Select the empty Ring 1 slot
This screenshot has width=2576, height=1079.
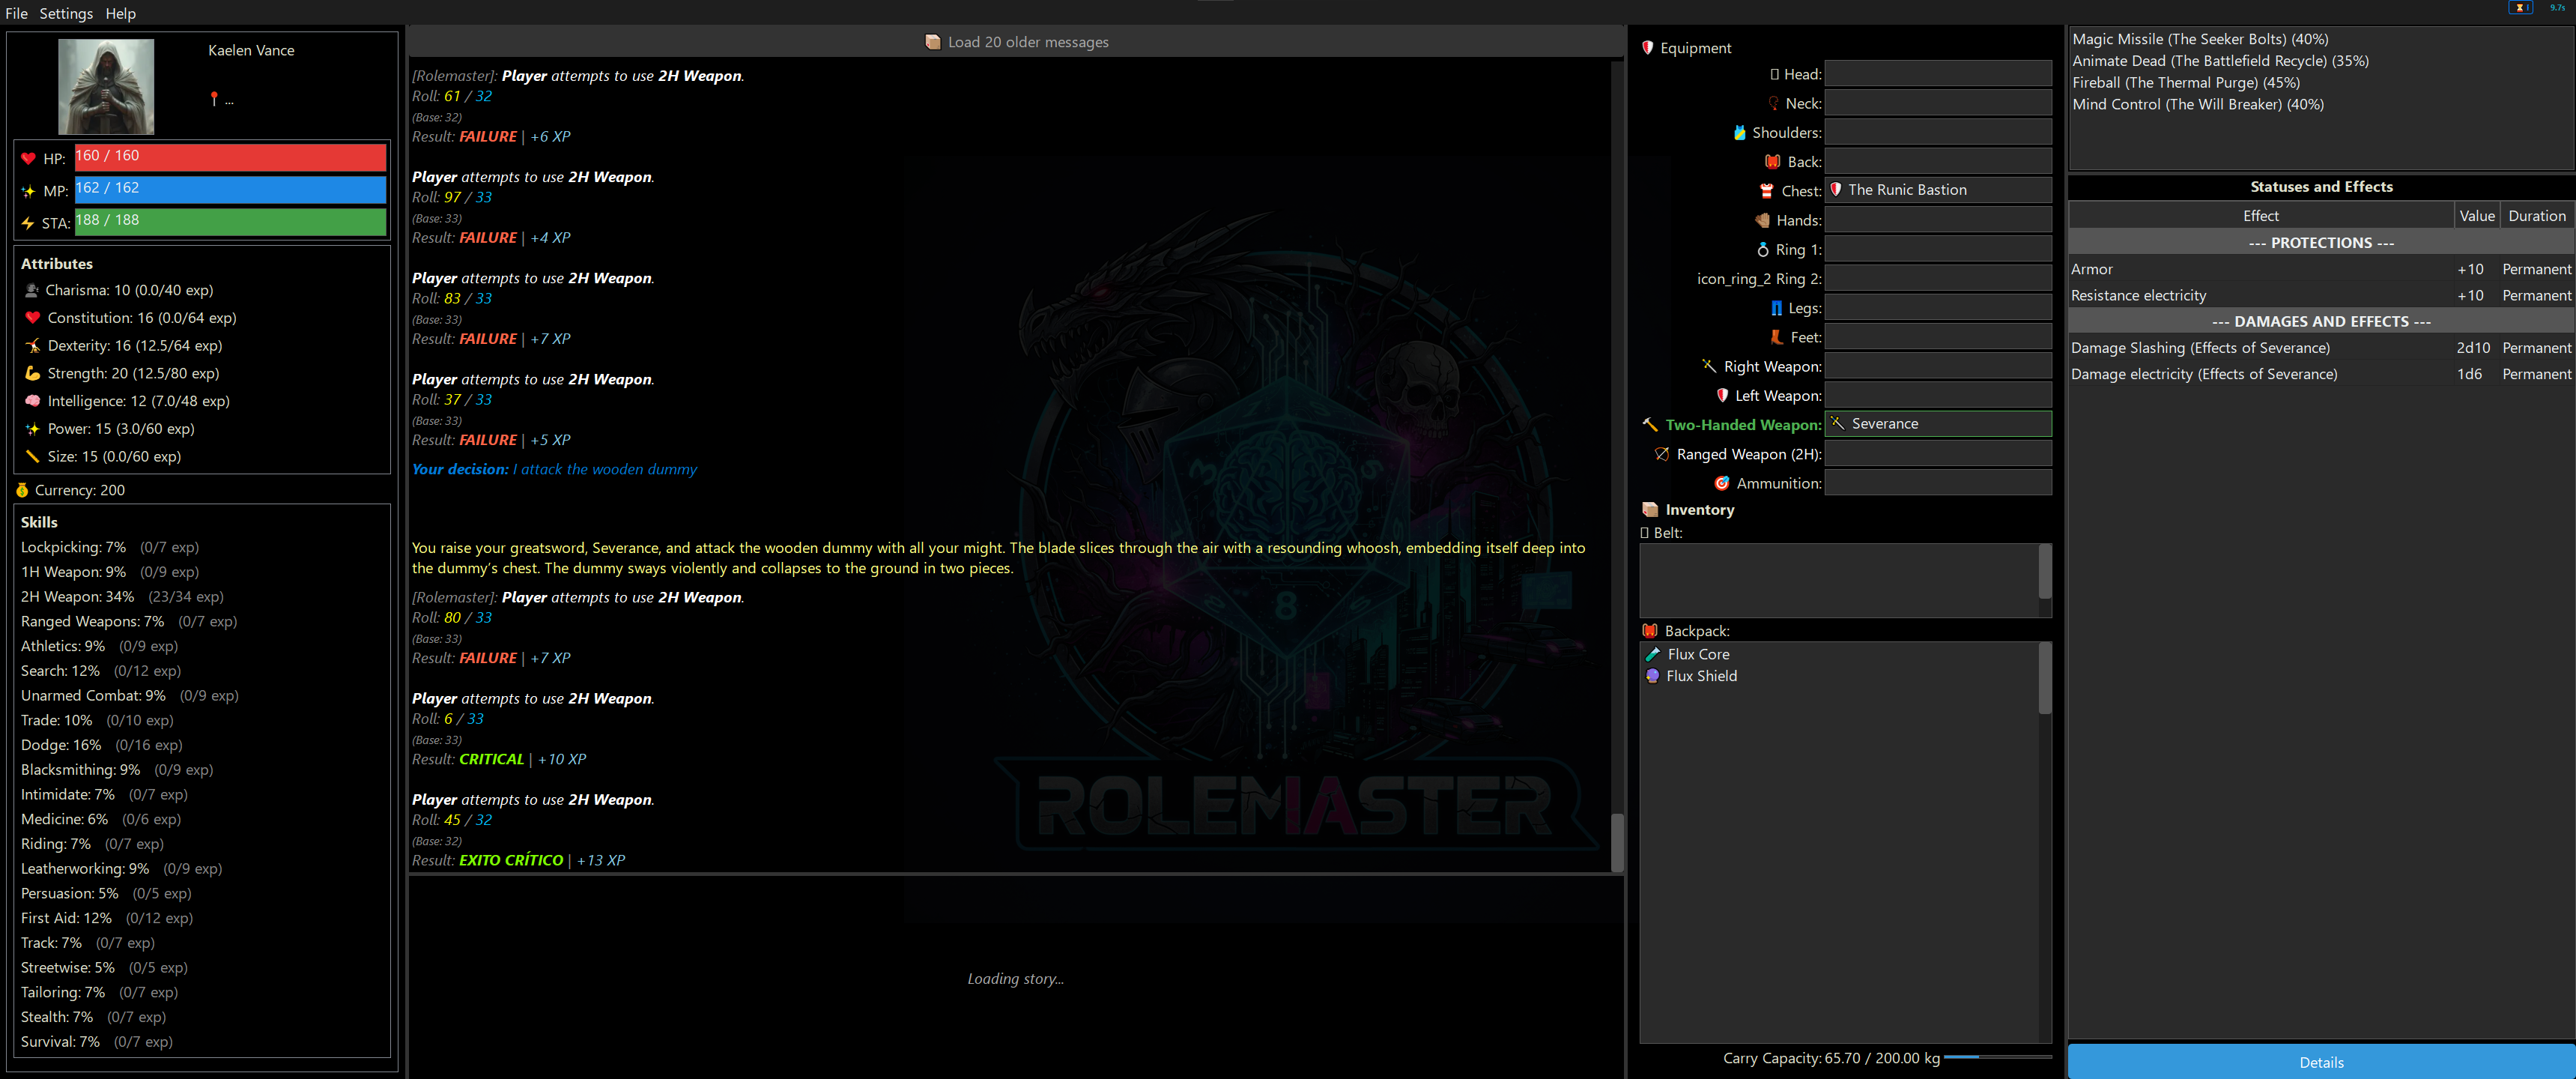click(x=1938, y=248)
